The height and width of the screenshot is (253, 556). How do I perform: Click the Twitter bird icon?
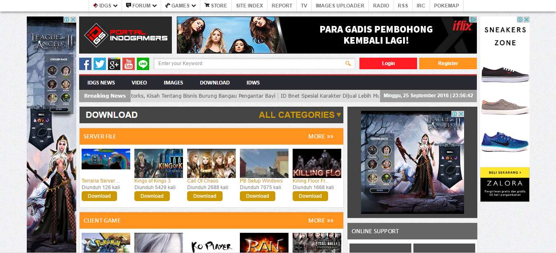[x=100, y=64]
